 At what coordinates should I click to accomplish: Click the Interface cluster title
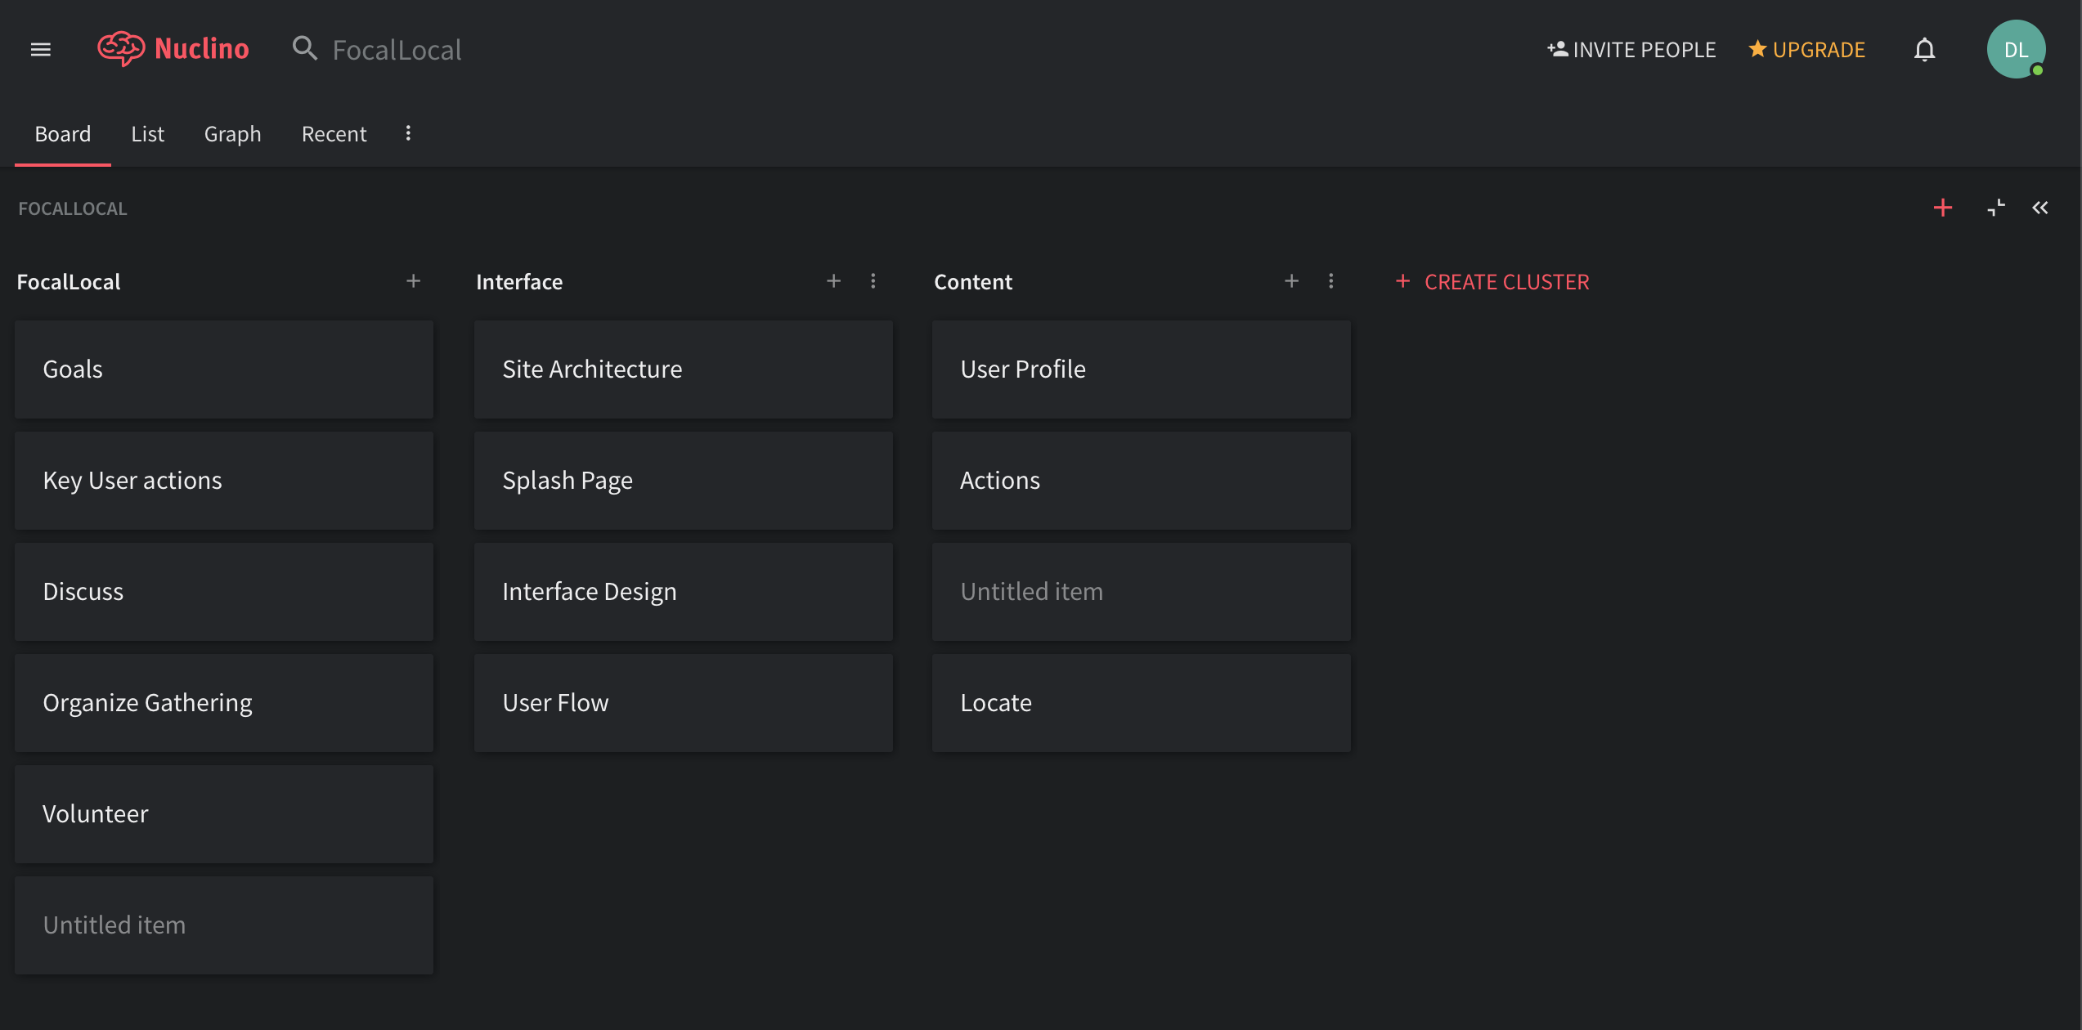click(519, 282)
